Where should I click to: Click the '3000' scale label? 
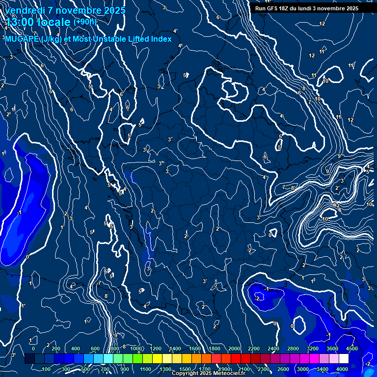303,369
